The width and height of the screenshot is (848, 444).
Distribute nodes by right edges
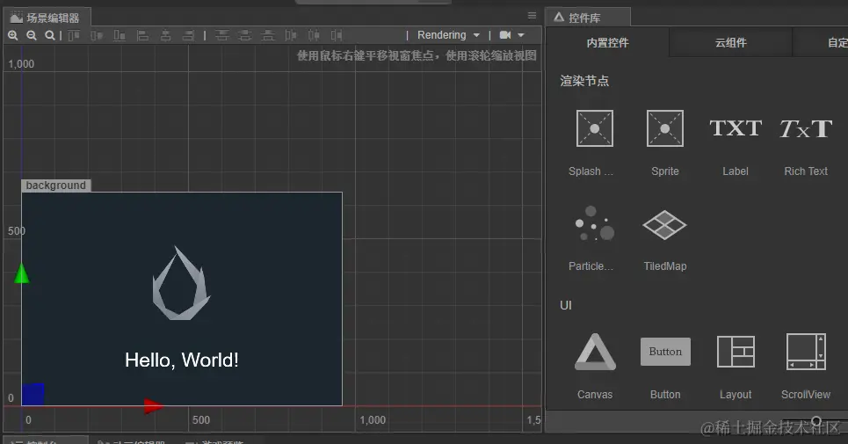[x=337, y=36]
